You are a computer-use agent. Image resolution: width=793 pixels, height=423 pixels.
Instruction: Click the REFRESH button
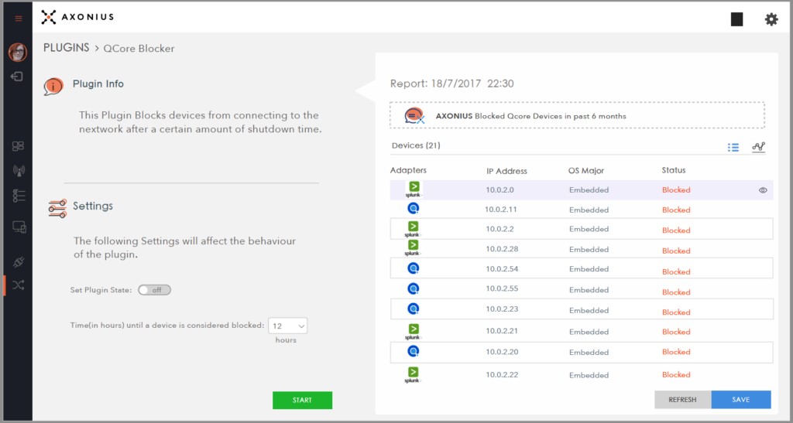coord(682,400)
